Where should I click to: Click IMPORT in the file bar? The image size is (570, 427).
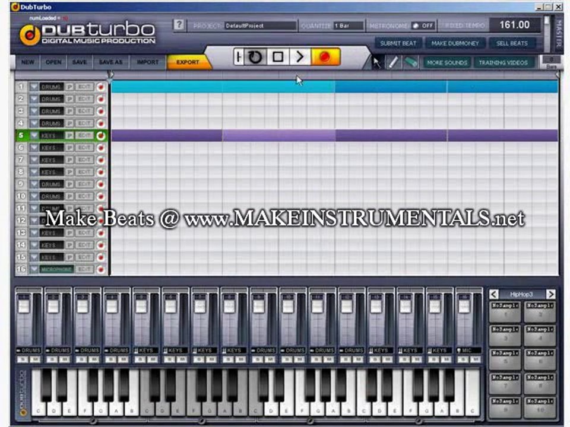click(x=148, y=62)
